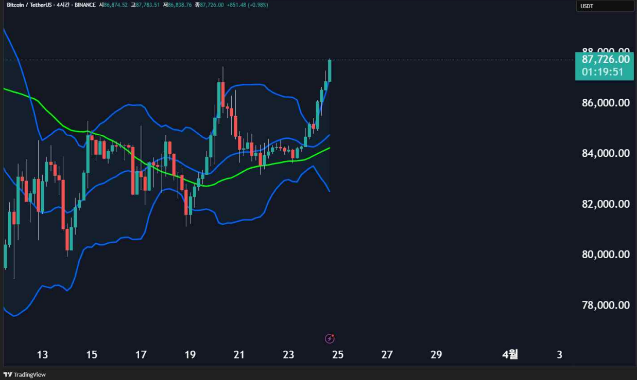Screen dimensions: 637x380
Task: Click the date label 13 on time axis
Action: point(42,355)
